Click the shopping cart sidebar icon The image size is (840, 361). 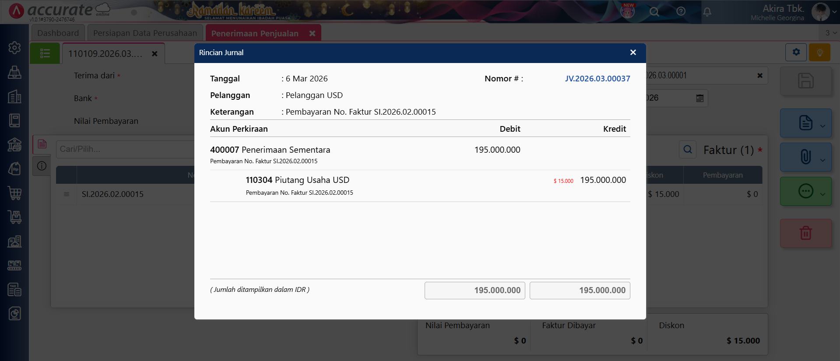pyautogui.click(x=14, y=193)
